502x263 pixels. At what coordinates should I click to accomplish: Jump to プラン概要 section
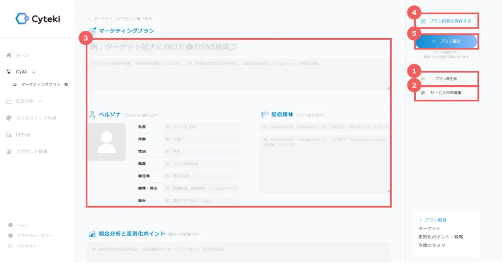pos(435,220)
